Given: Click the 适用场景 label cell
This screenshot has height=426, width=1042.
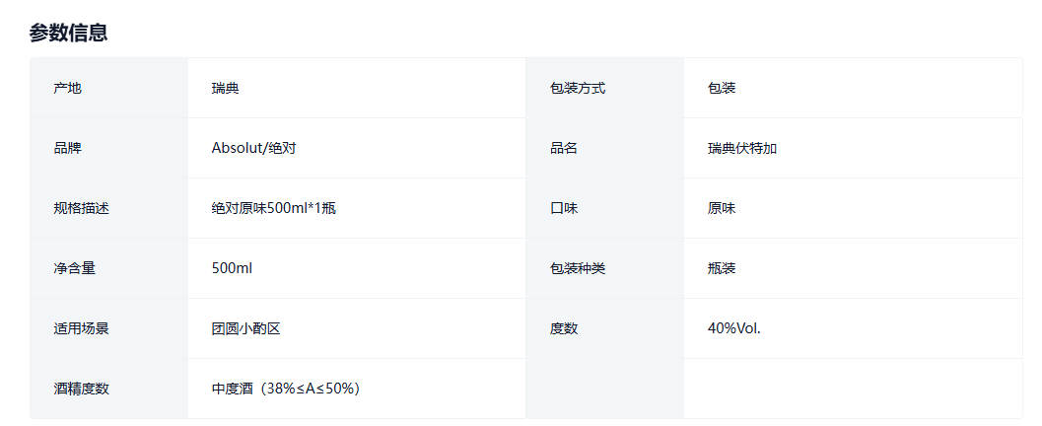Looking at the screenshot, I should [82, 328].
